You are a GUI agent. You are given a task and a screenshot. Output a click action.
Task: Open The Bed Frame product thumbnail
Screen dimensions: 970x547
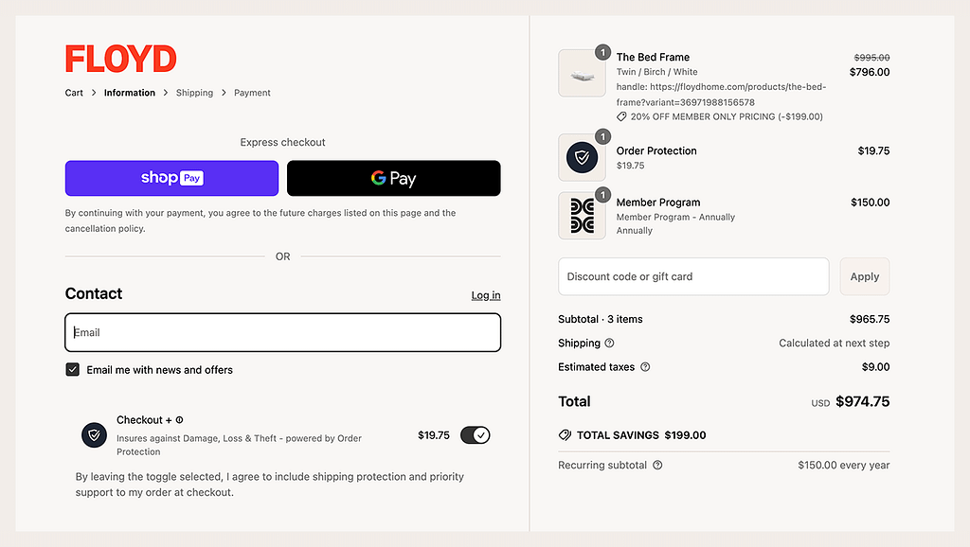[x=583, y=73]
